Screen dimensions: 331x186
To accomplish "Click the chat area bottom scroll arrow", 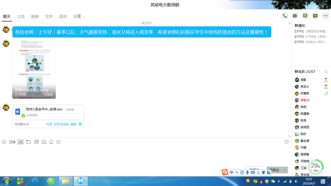I will click(x=289, y=136).
